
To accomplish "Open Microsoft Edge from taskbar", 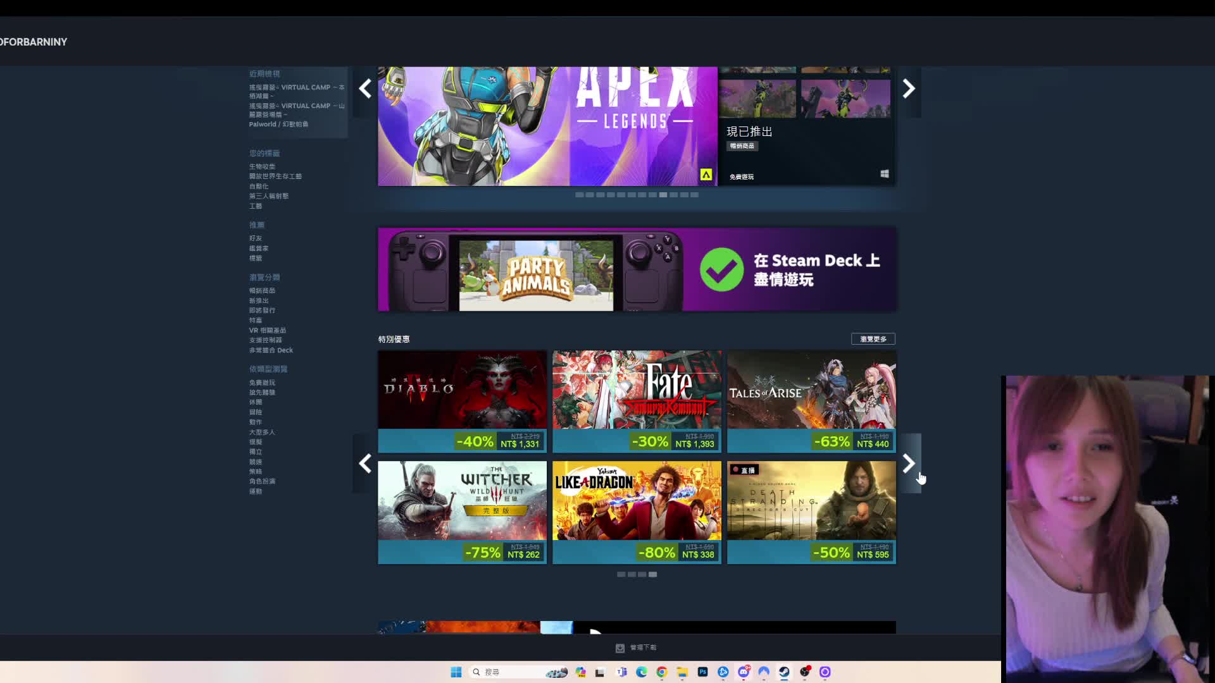I will point(642,672).
